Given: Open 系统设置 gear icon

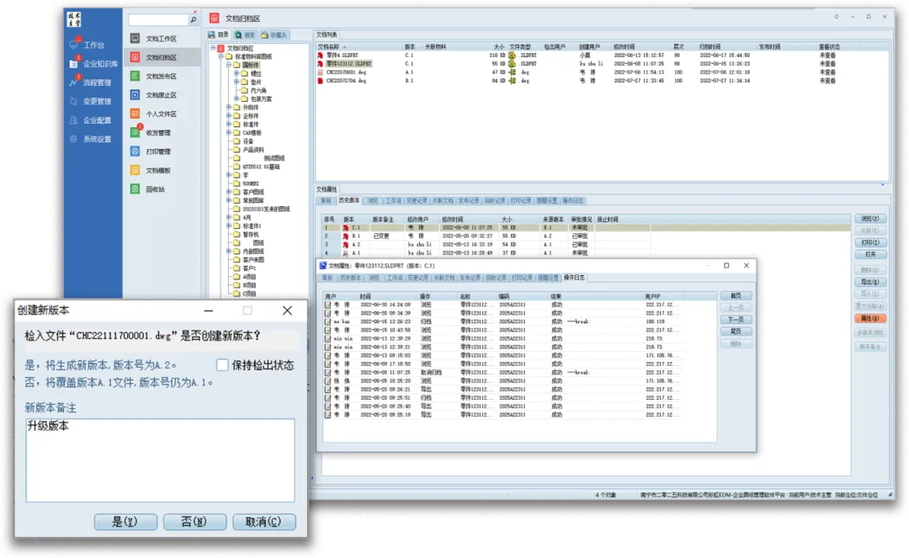Looking at the screenshot, I should click(73, 139).
